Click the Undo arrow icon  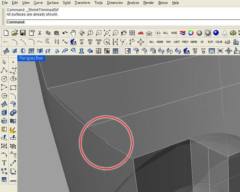(65, 33)
